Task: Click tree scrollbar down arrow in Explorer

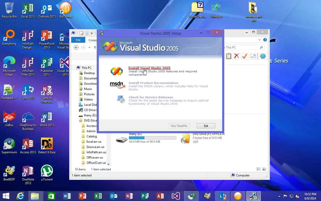Action: pyautogui.click(x=108, y=164)
